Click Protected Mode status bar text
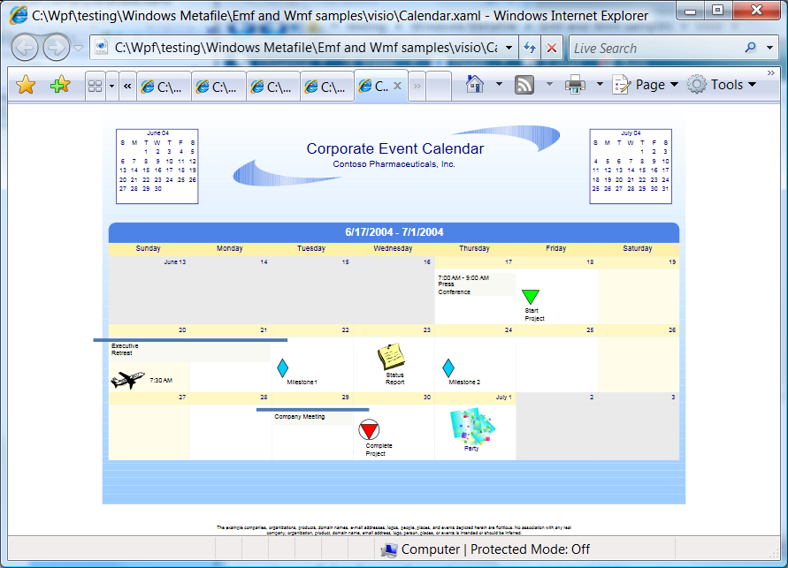Screen dimensions: 788x568 pyautogui.click(x=530, y=549)
